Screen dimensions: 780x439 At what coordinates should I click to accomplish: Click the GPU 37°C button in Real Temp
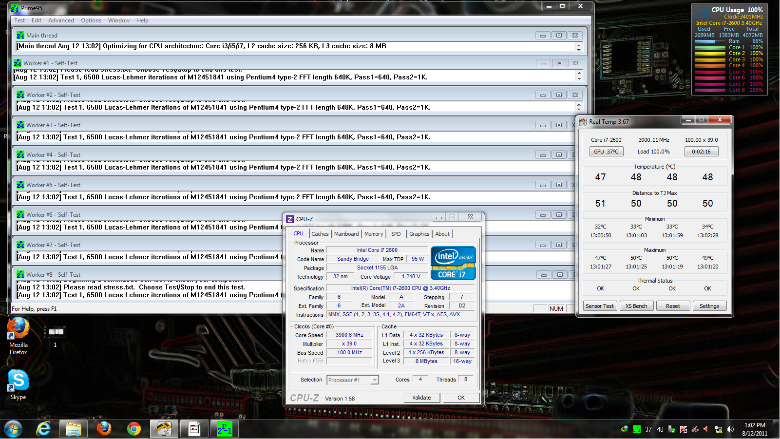click(606, 152)
